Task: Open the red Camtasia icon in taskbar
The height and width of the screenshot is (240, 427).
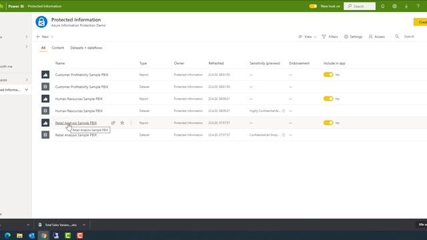Action: tap(80, 235)
